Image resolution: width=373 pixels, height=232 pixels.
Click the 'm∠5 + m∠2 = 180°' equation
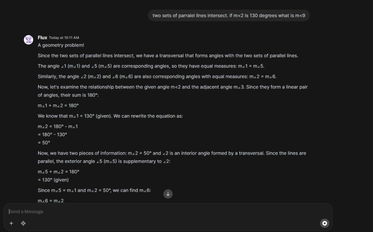coord(58,172)
